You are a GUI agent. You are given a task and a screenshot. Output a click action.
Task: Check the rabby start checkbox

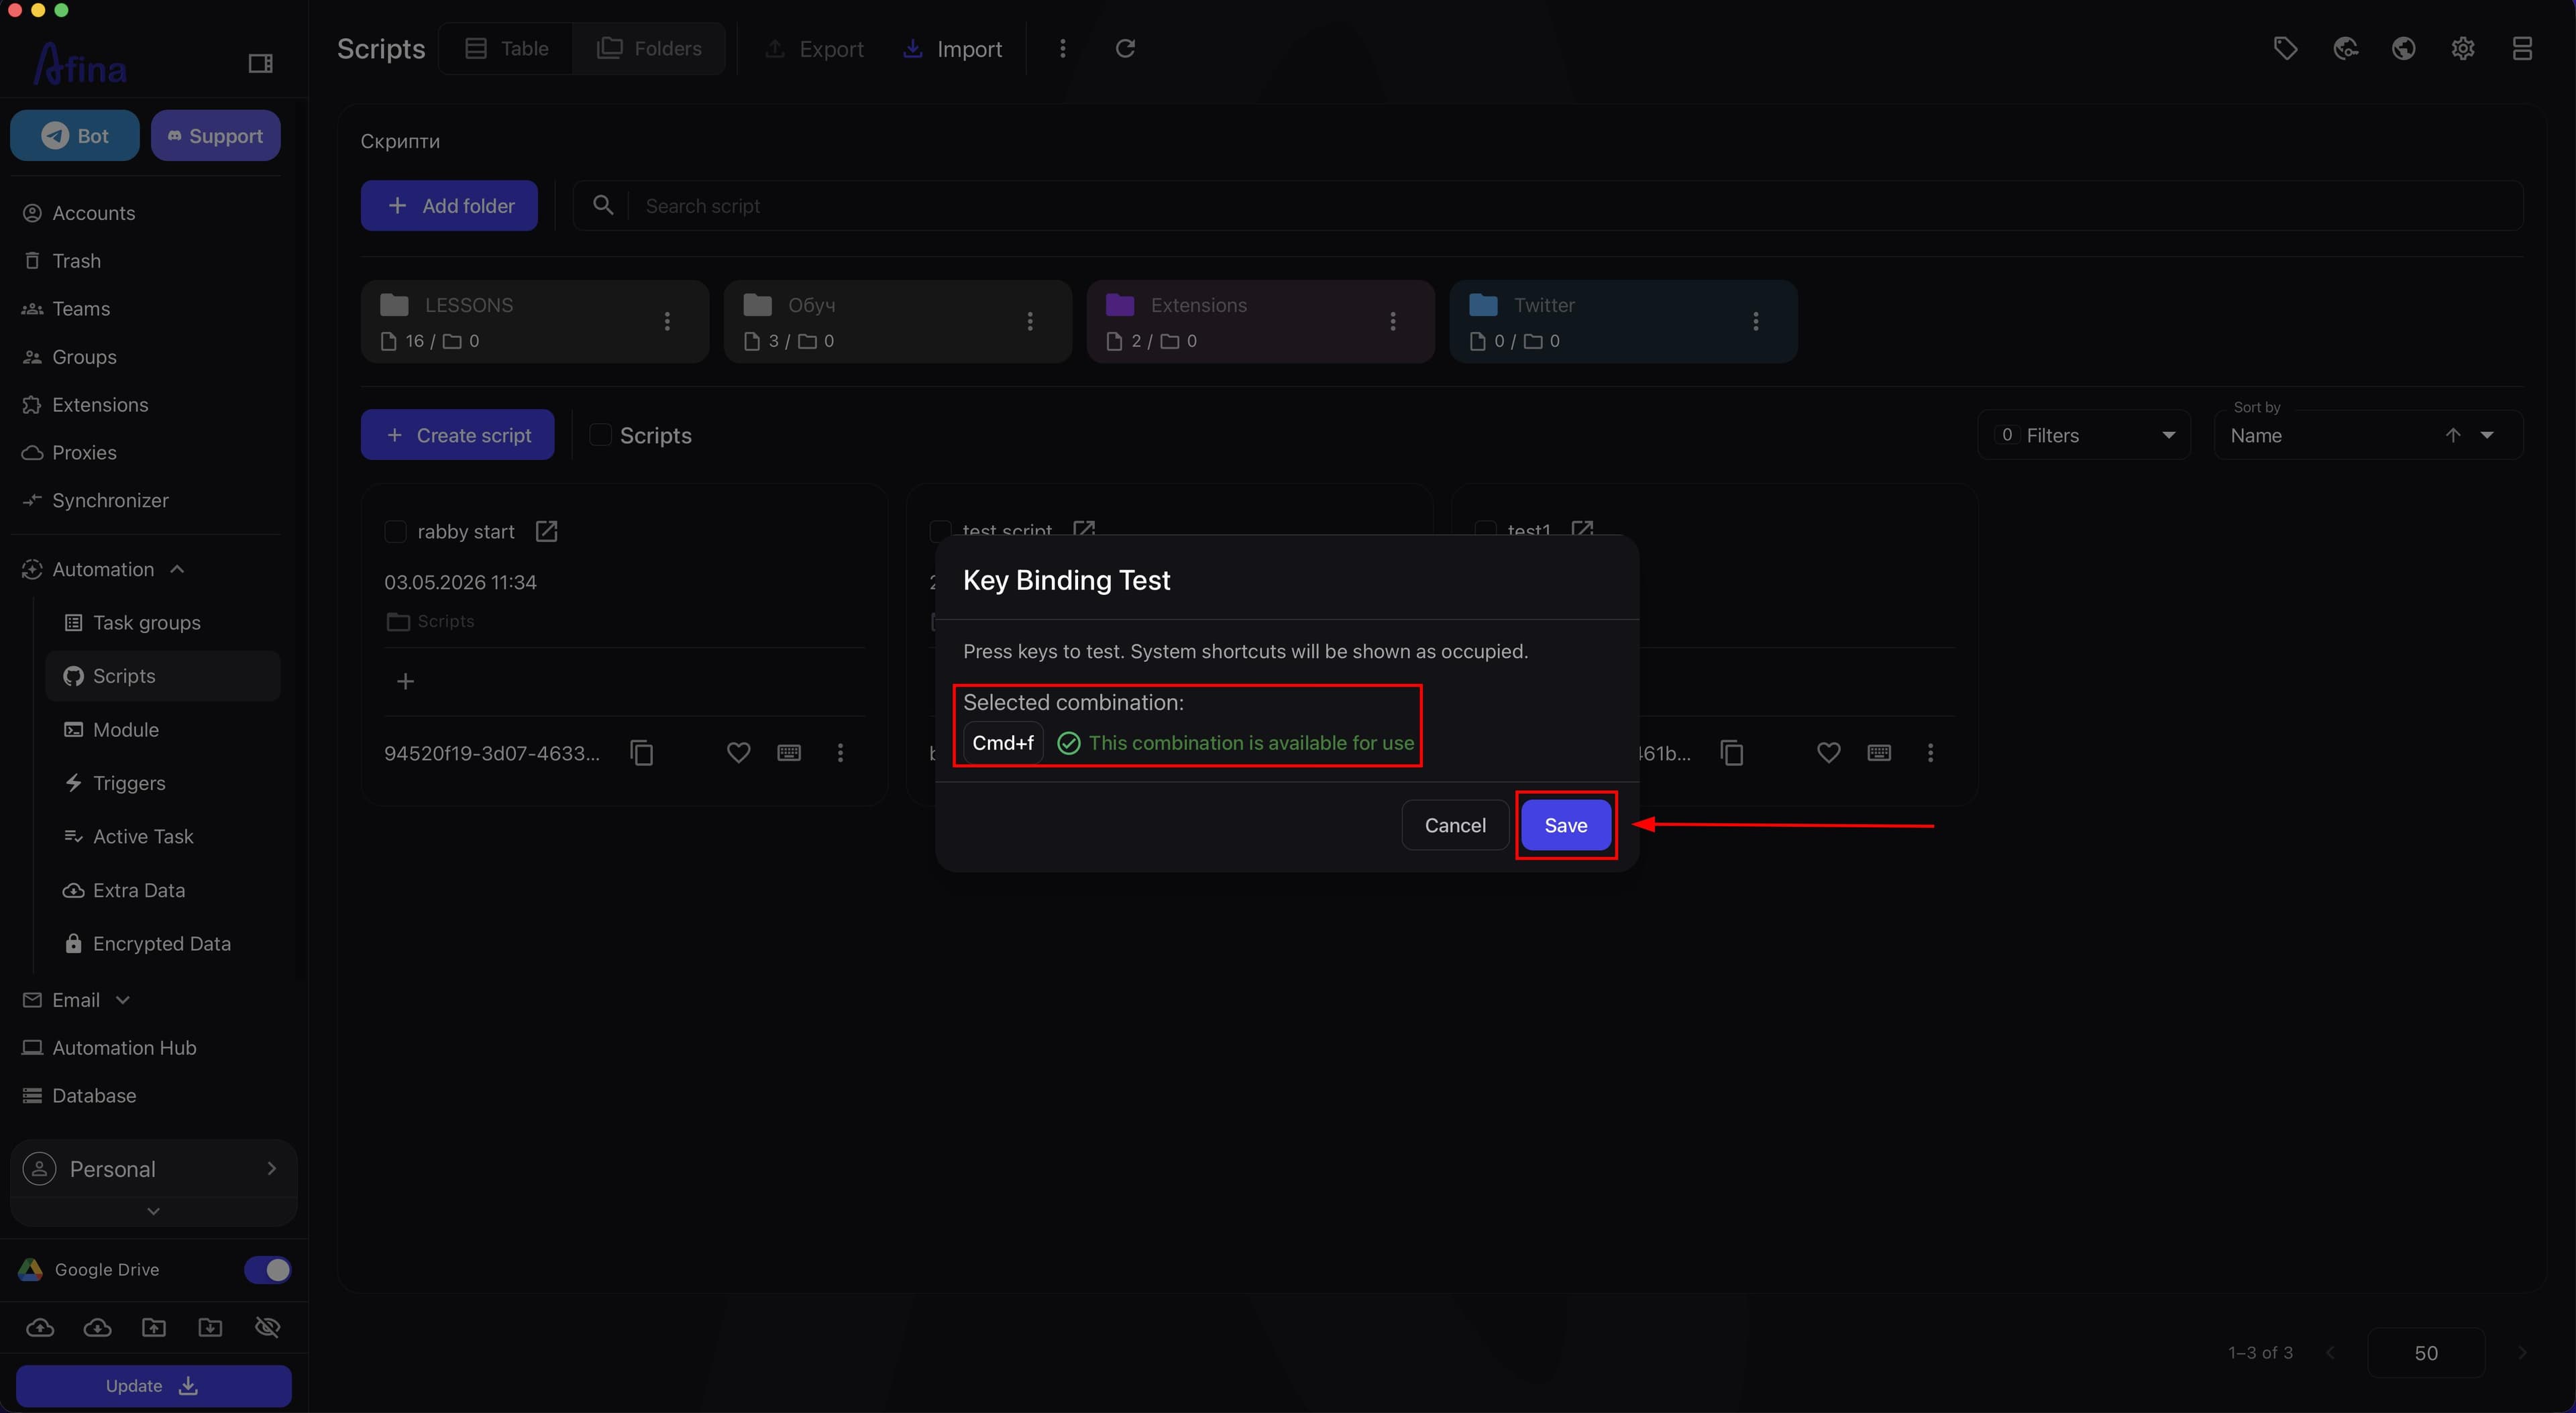395,532
